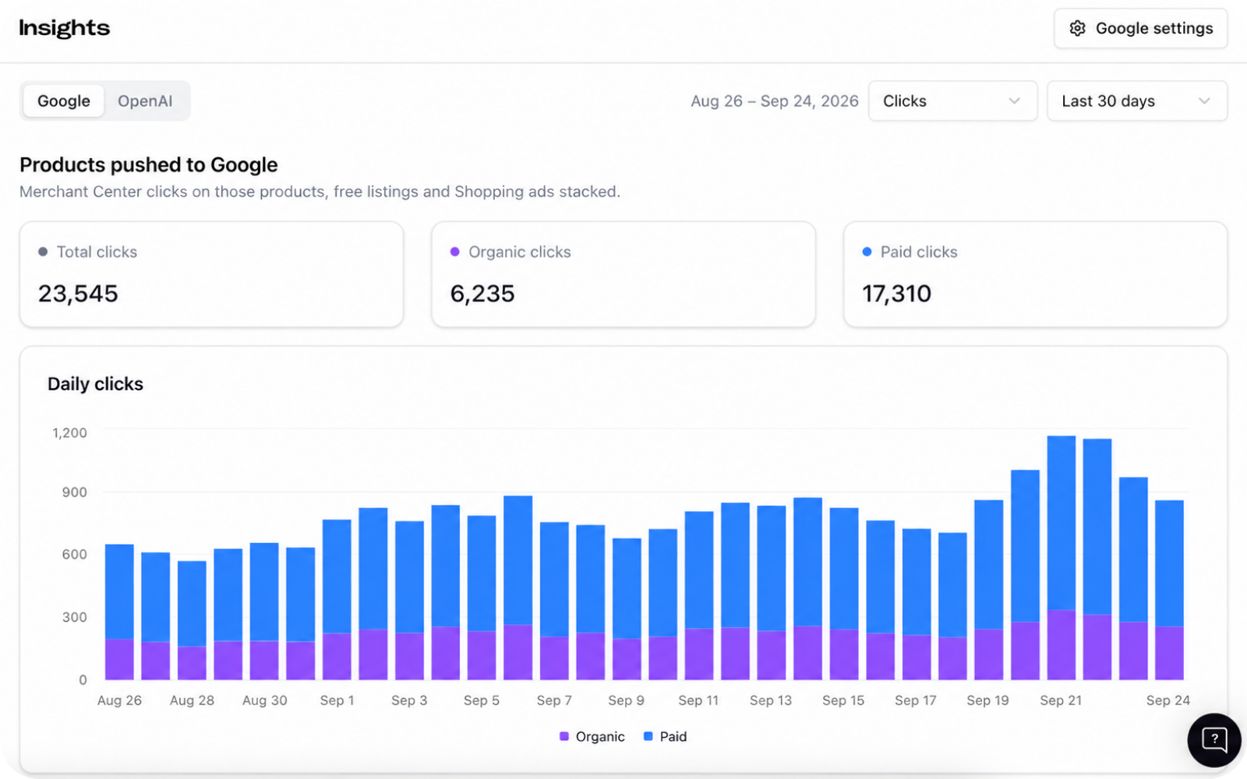Open the Clicks metric dropdown
The image size is (1247, 779).
pyautogui.click(x=952, y=101)
